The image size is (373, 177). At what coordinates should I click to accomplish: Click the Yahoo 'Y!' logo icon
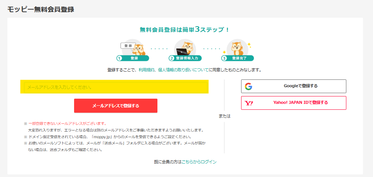(249, 103)
